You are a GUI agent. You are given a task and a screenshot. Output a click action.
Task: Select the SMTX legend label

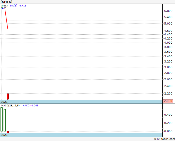[5, 5]
